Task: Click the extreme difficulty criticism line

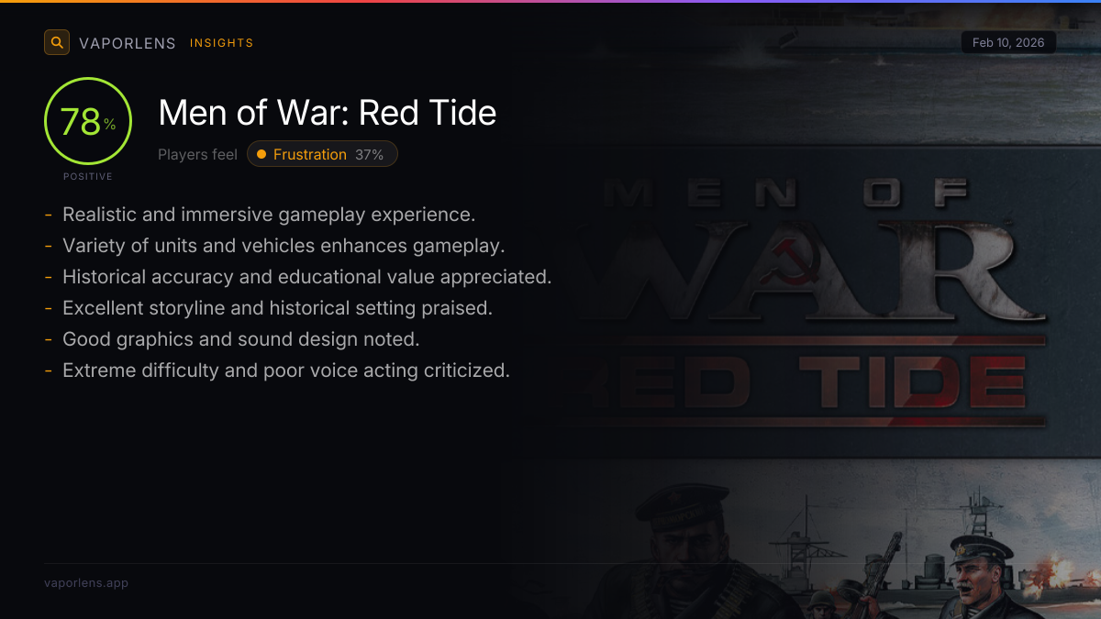Action: (x=285, y=370)
